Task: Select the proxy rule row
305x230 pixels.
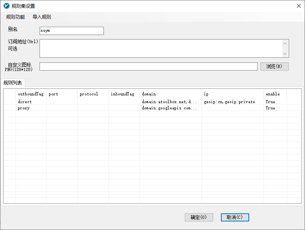Action: [x=153, y=108]
